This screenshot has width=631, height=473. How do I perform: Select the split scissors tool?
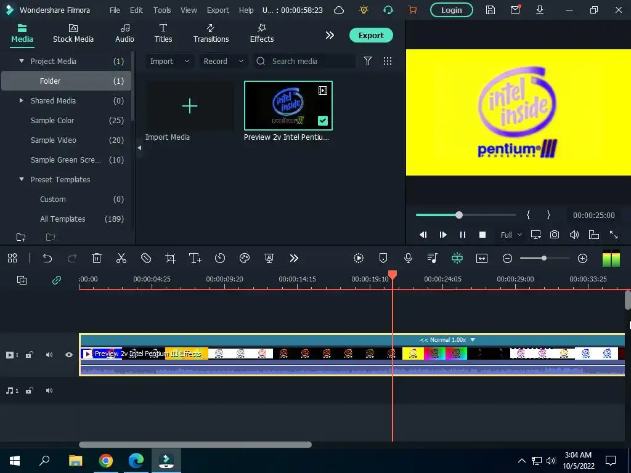[x=121, y=258]
